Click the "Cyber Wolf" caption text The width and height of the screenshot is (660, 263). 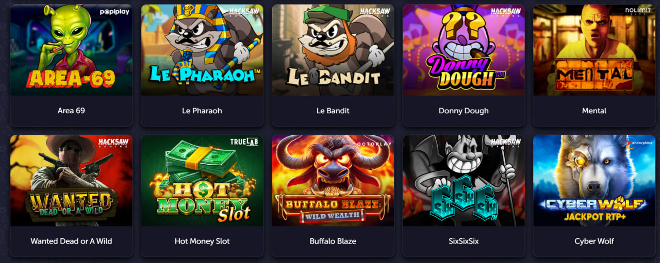(x=594, y=241)
